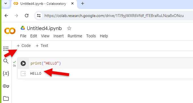Click the green execution checkmark status

(14, 62)
